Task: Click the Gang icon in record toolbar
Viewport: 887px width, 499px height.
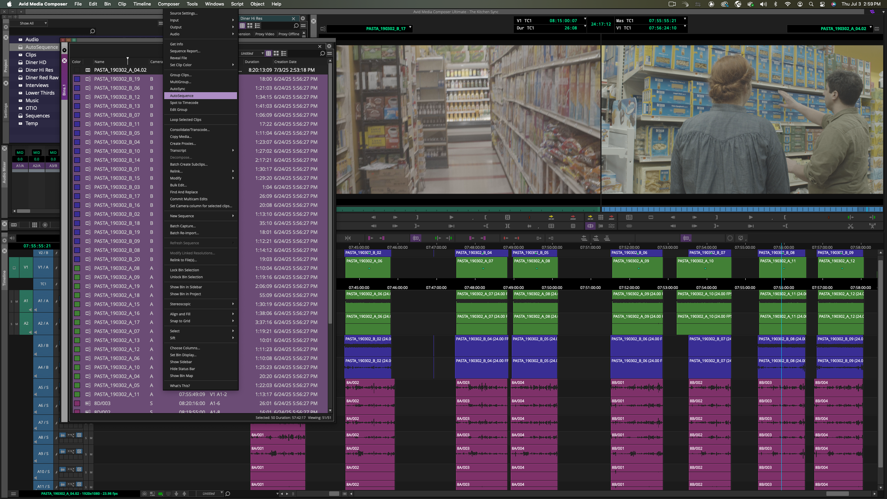Action: (x=629, y=226)
